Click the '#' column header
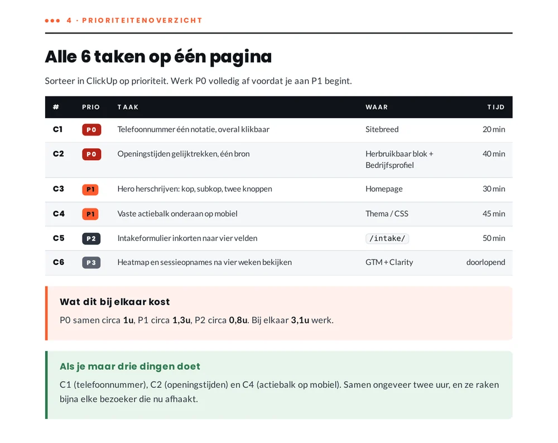The height and width of the screenshot is (443, 558). pos(56,107)
